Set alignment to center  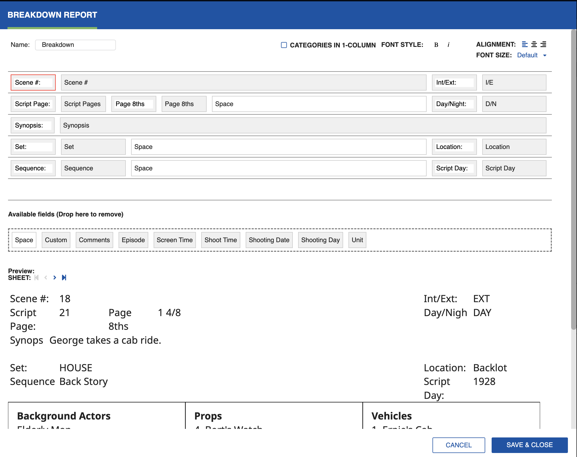(534, 44)
